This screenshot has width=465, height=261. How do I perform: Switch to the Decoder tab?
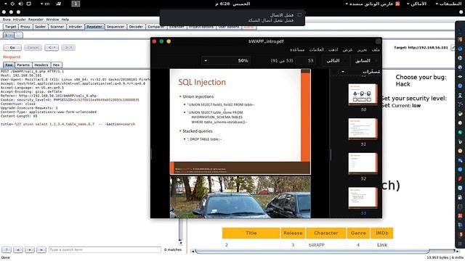(136, 27)
